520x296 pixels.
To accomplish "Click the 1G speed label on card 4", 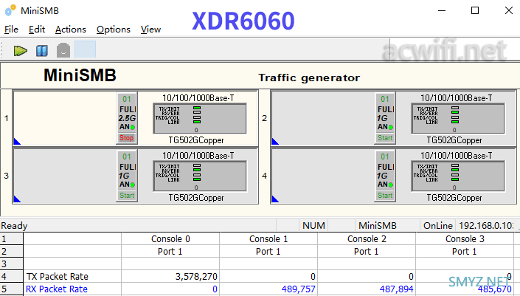I will pos(382,176).
